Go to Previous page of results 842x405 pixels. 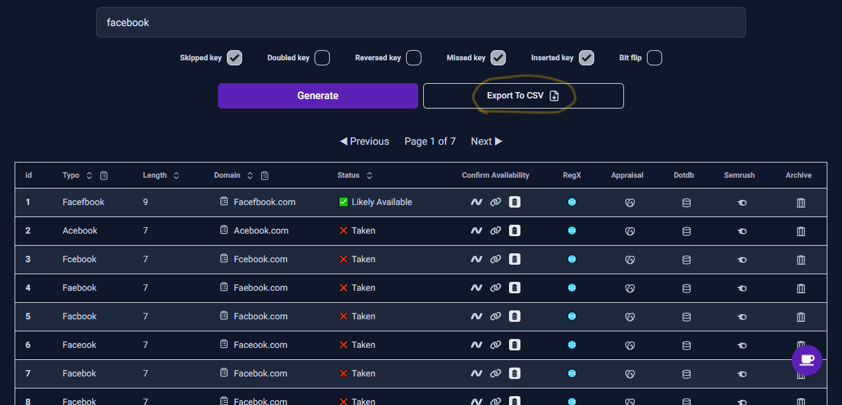point(365,141)
